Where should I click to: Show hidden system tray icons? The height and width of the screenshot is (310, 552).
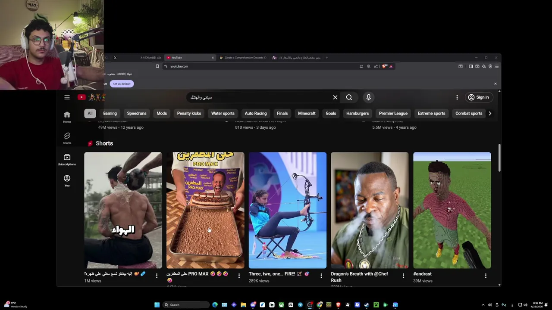(x=483, y=305)
